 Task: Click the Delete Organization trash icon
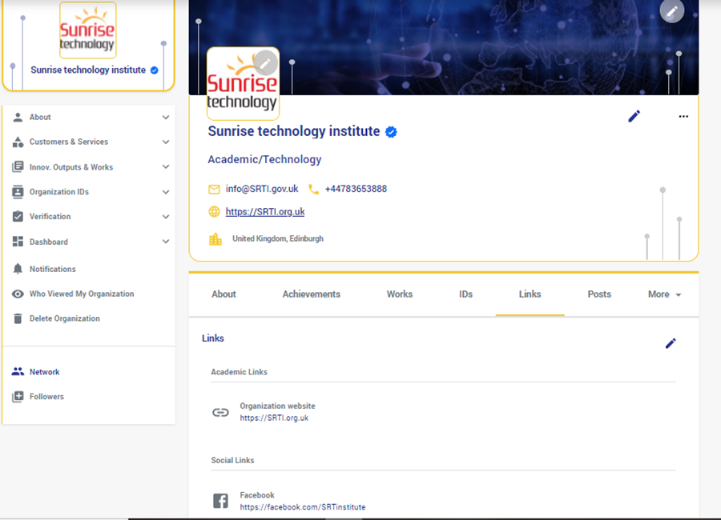(18, 318)
